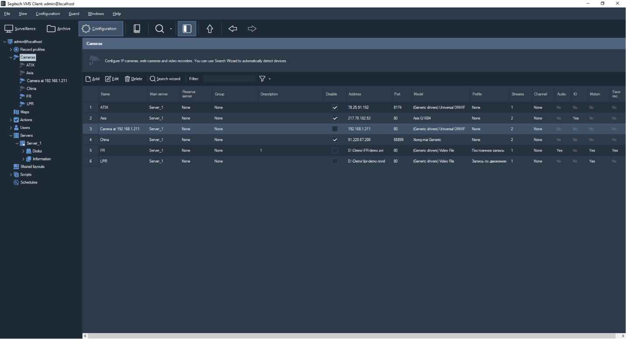The image size is (626, 339).
Task: Open the filter funnel dropdown
Action: point(265,79)
